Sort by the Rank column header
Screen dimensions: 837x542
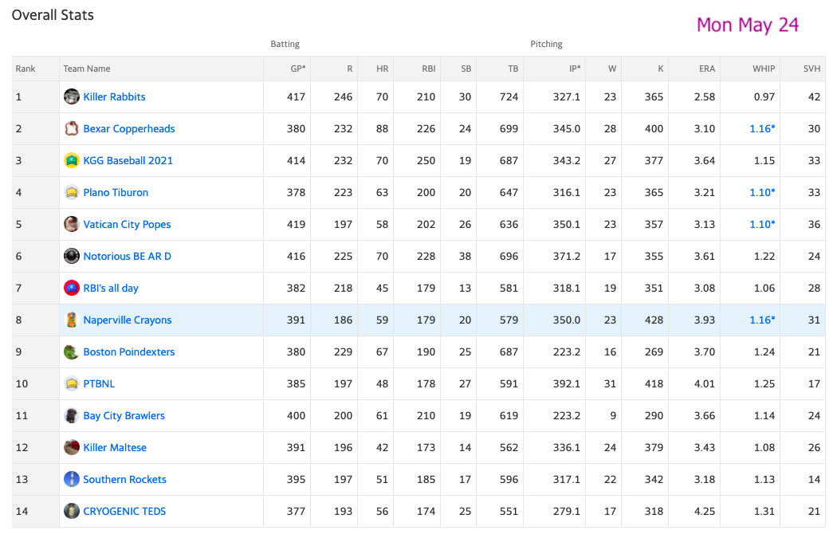click(x=25, y=69)
